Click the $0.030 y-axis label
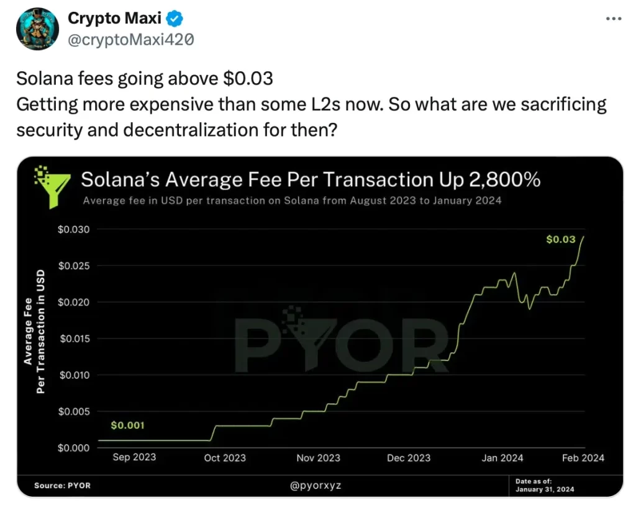This screenshot has width=636, height=516. (x=74, y=229)
